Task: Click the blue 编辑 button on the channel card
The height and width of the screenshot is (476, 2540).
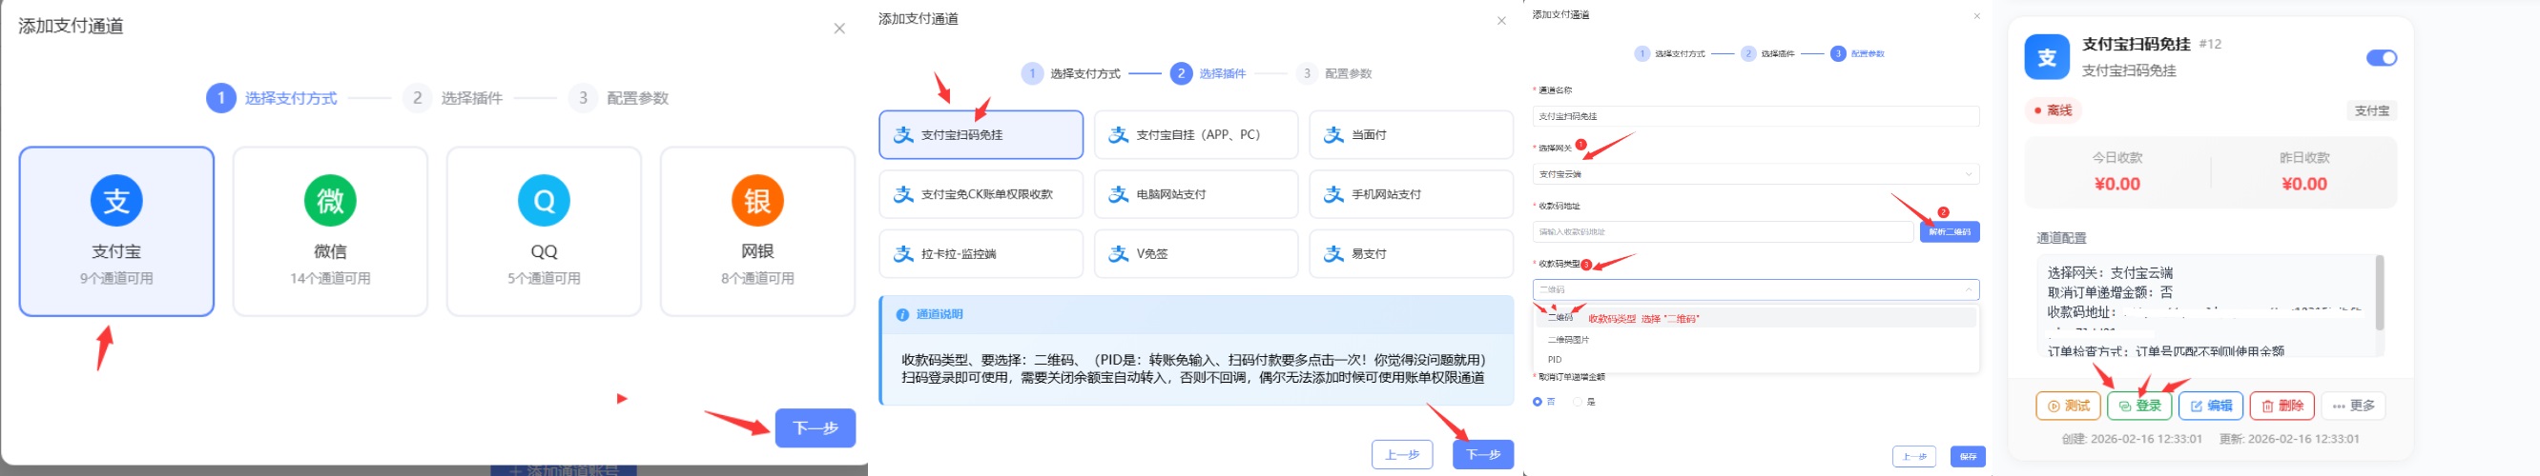Action: tap(2211, 407)
